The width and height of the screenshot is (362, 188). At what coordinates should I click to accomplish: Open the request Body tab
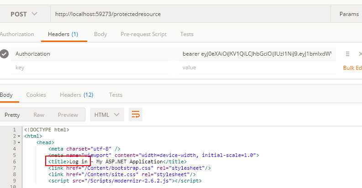(x=100, y=34)
